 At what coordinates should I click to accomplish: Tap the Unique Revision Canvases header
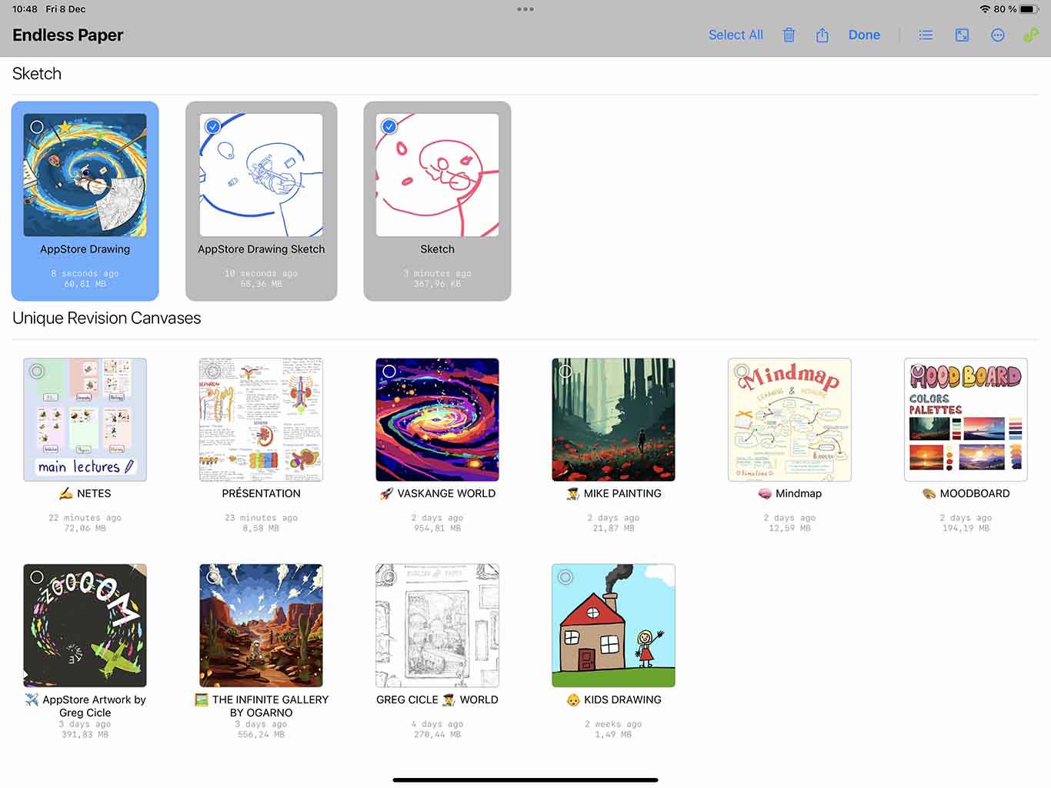[107, 319]
